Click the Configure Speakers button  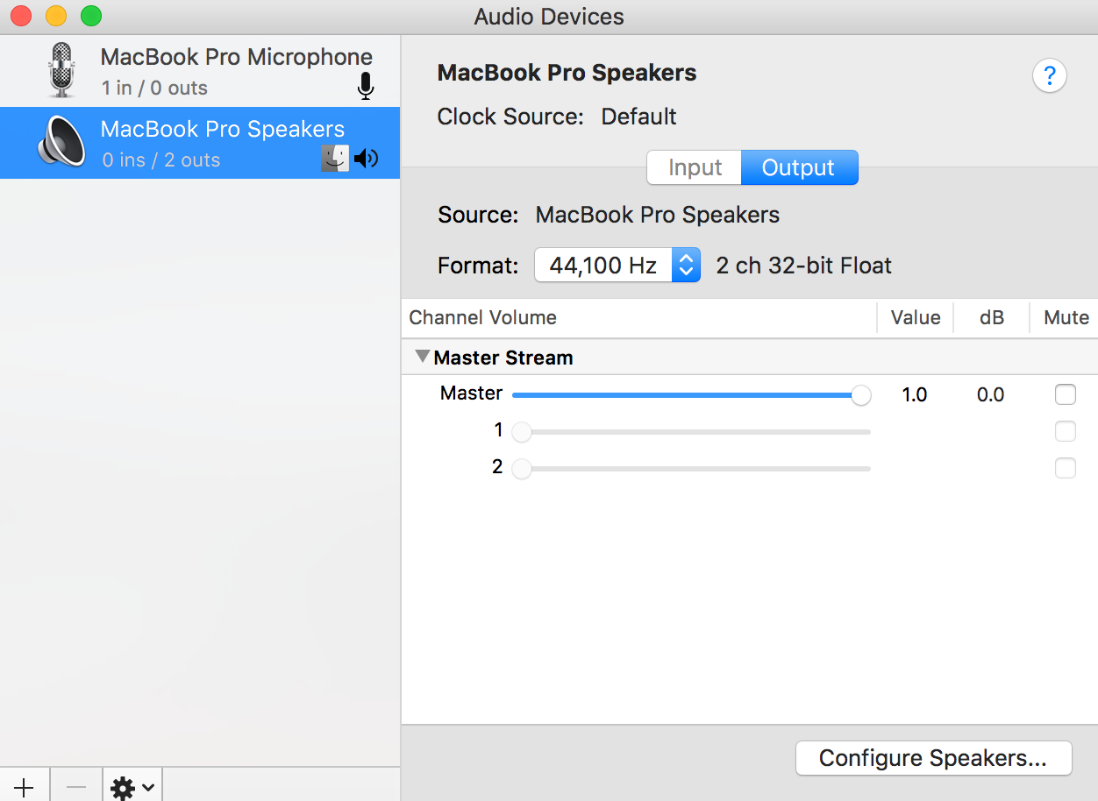933,758
